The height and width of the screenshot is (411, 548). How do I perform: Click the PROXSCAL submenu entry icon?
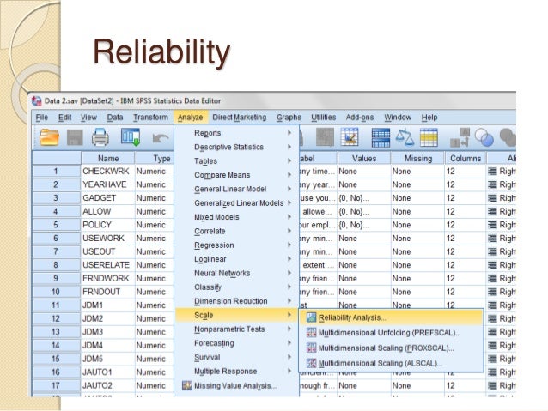[x=311, y=348]
